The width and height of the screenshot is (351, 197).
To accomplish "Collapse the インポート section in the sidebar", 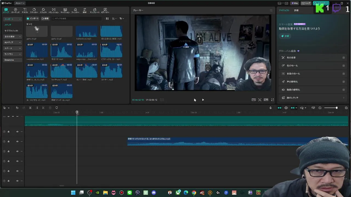I will (12, 19).
